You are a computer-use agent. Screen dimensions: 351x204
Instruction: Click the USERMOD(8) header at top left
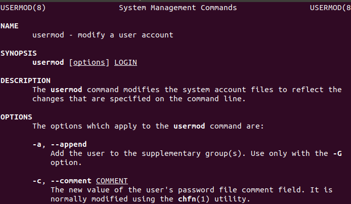pyautogui.click(x=20, y=8)
